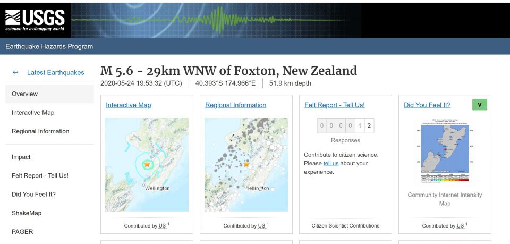The height and width of the screenshot is (244, 510).
Task: Click the orange star on Regional Information map
Action: click(246, 165)
